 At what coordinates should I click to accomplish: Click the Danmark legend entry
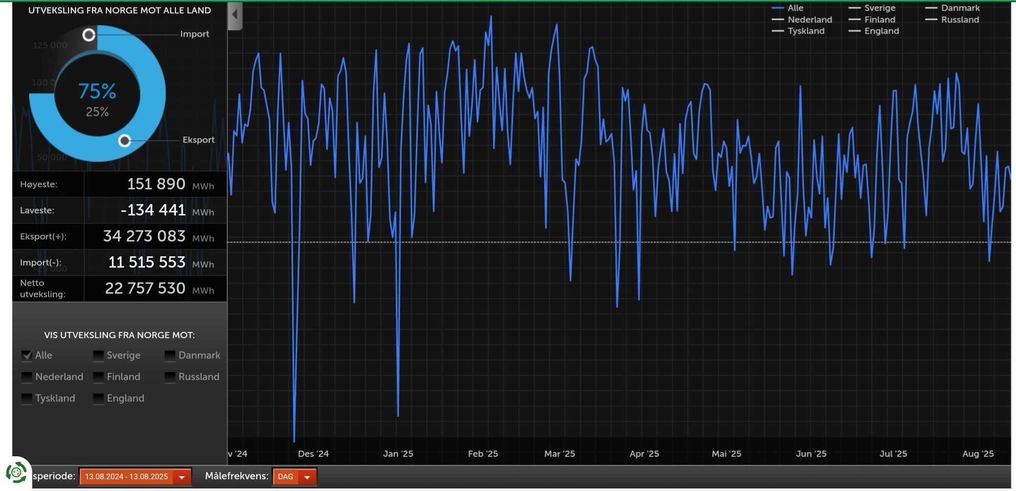coord(953,8)
